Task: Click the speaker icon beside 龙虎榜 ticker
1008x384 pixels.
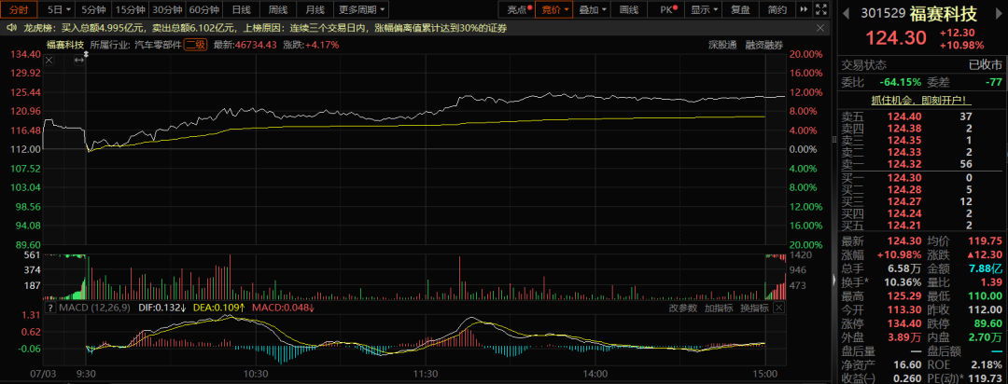Action: click(11, 28)
